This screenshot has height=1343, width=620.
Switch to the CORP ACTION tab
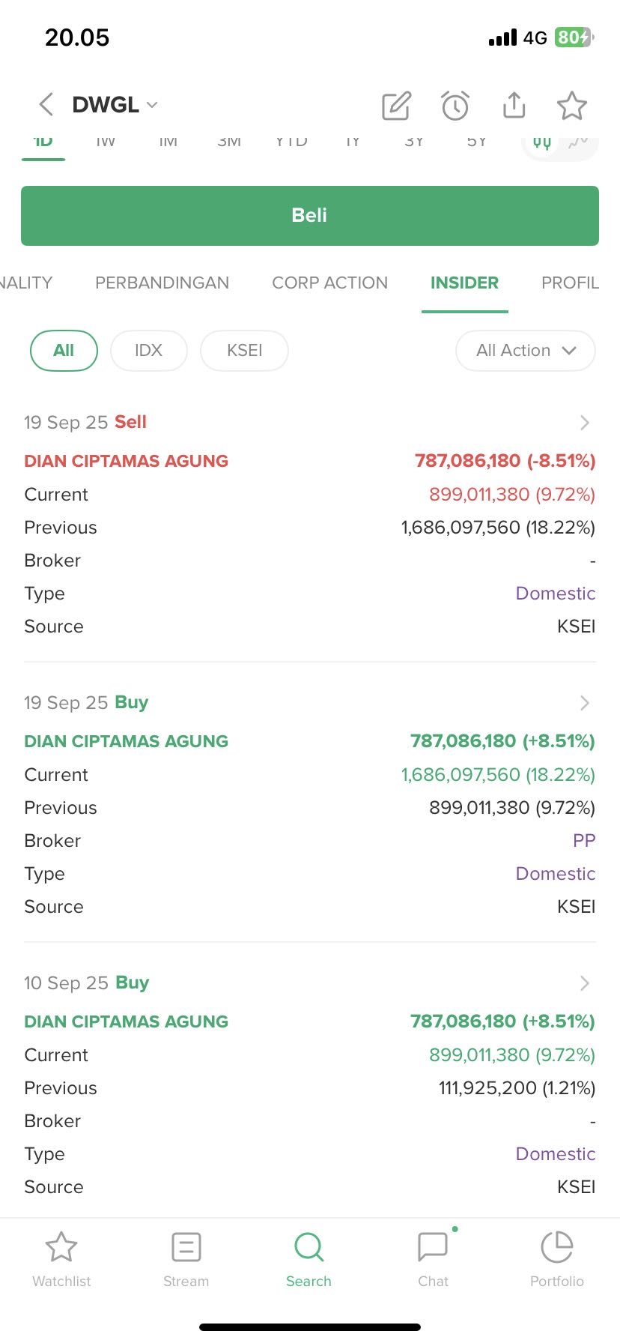pos(329,283)
